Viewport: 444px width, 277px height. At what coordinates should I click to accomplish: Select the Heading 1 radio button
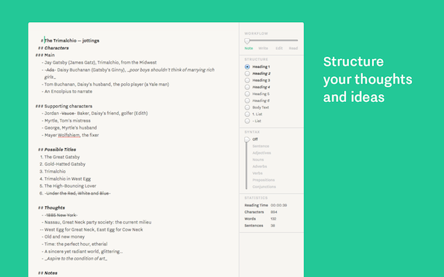tap(247, 66)
